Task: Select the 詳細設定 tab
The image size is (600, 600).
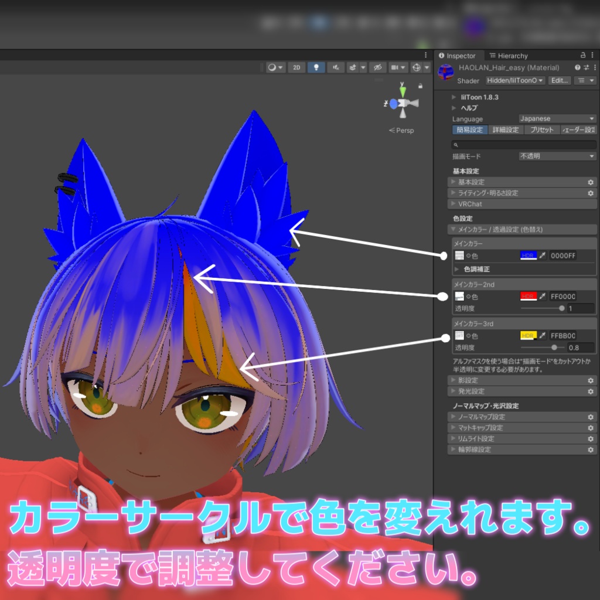Action: 505,129
